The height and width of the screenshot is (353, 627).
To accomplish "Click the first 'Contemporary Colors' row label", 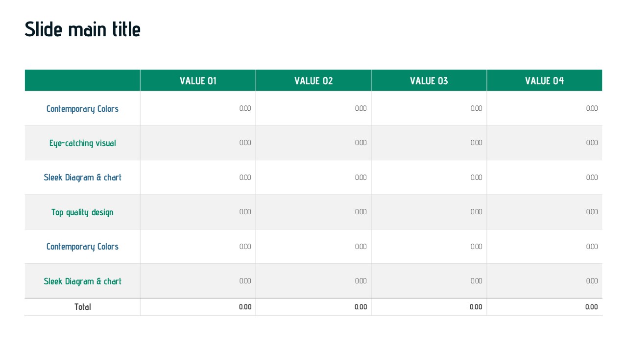I will coord(82,109).
